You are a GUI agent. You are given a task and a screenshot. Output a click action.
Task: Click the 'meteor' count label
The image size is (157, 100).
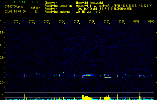pyautogui.click(x=35, y=8)
